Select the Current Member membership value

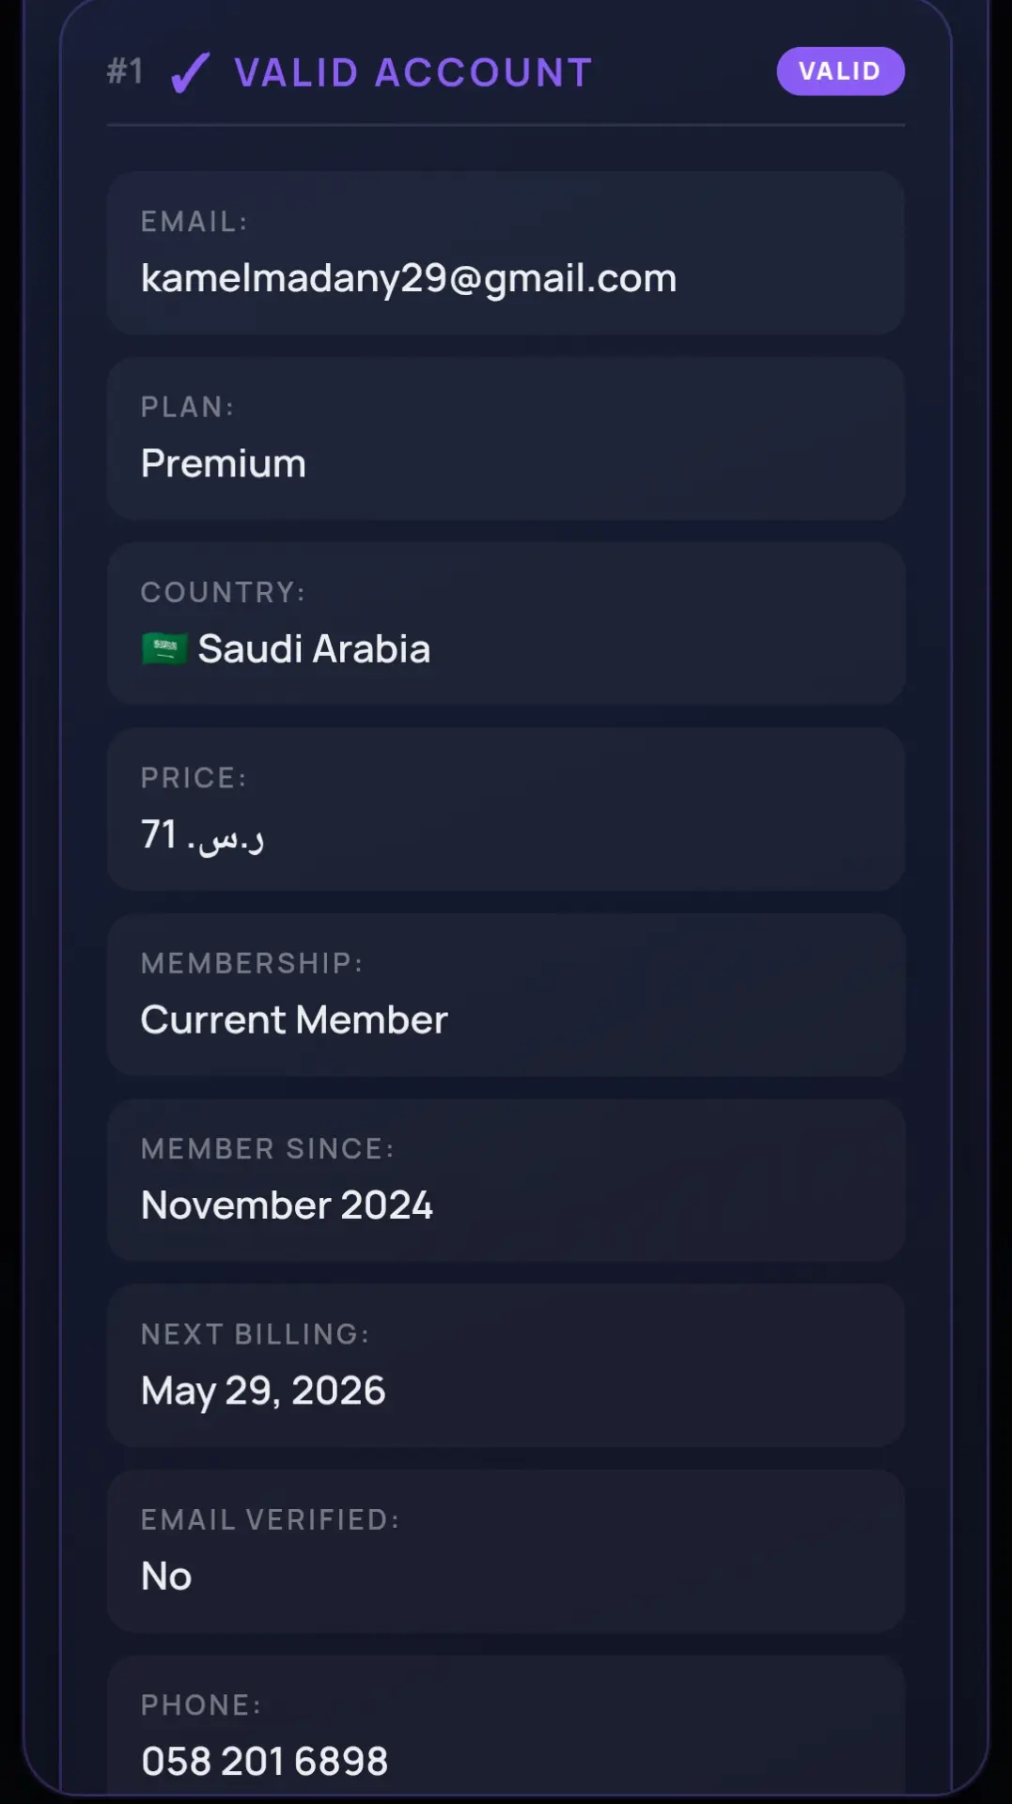(x=294, y=1019)
